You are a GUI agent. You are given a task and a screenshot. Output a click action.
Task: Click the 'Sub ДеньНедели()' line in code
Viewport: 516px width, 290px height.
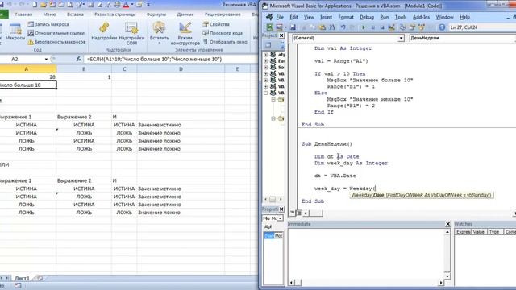[x=327, y=144]
